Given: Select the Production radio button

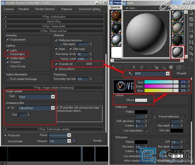Looking at the screenshot, I should (5, 135).
